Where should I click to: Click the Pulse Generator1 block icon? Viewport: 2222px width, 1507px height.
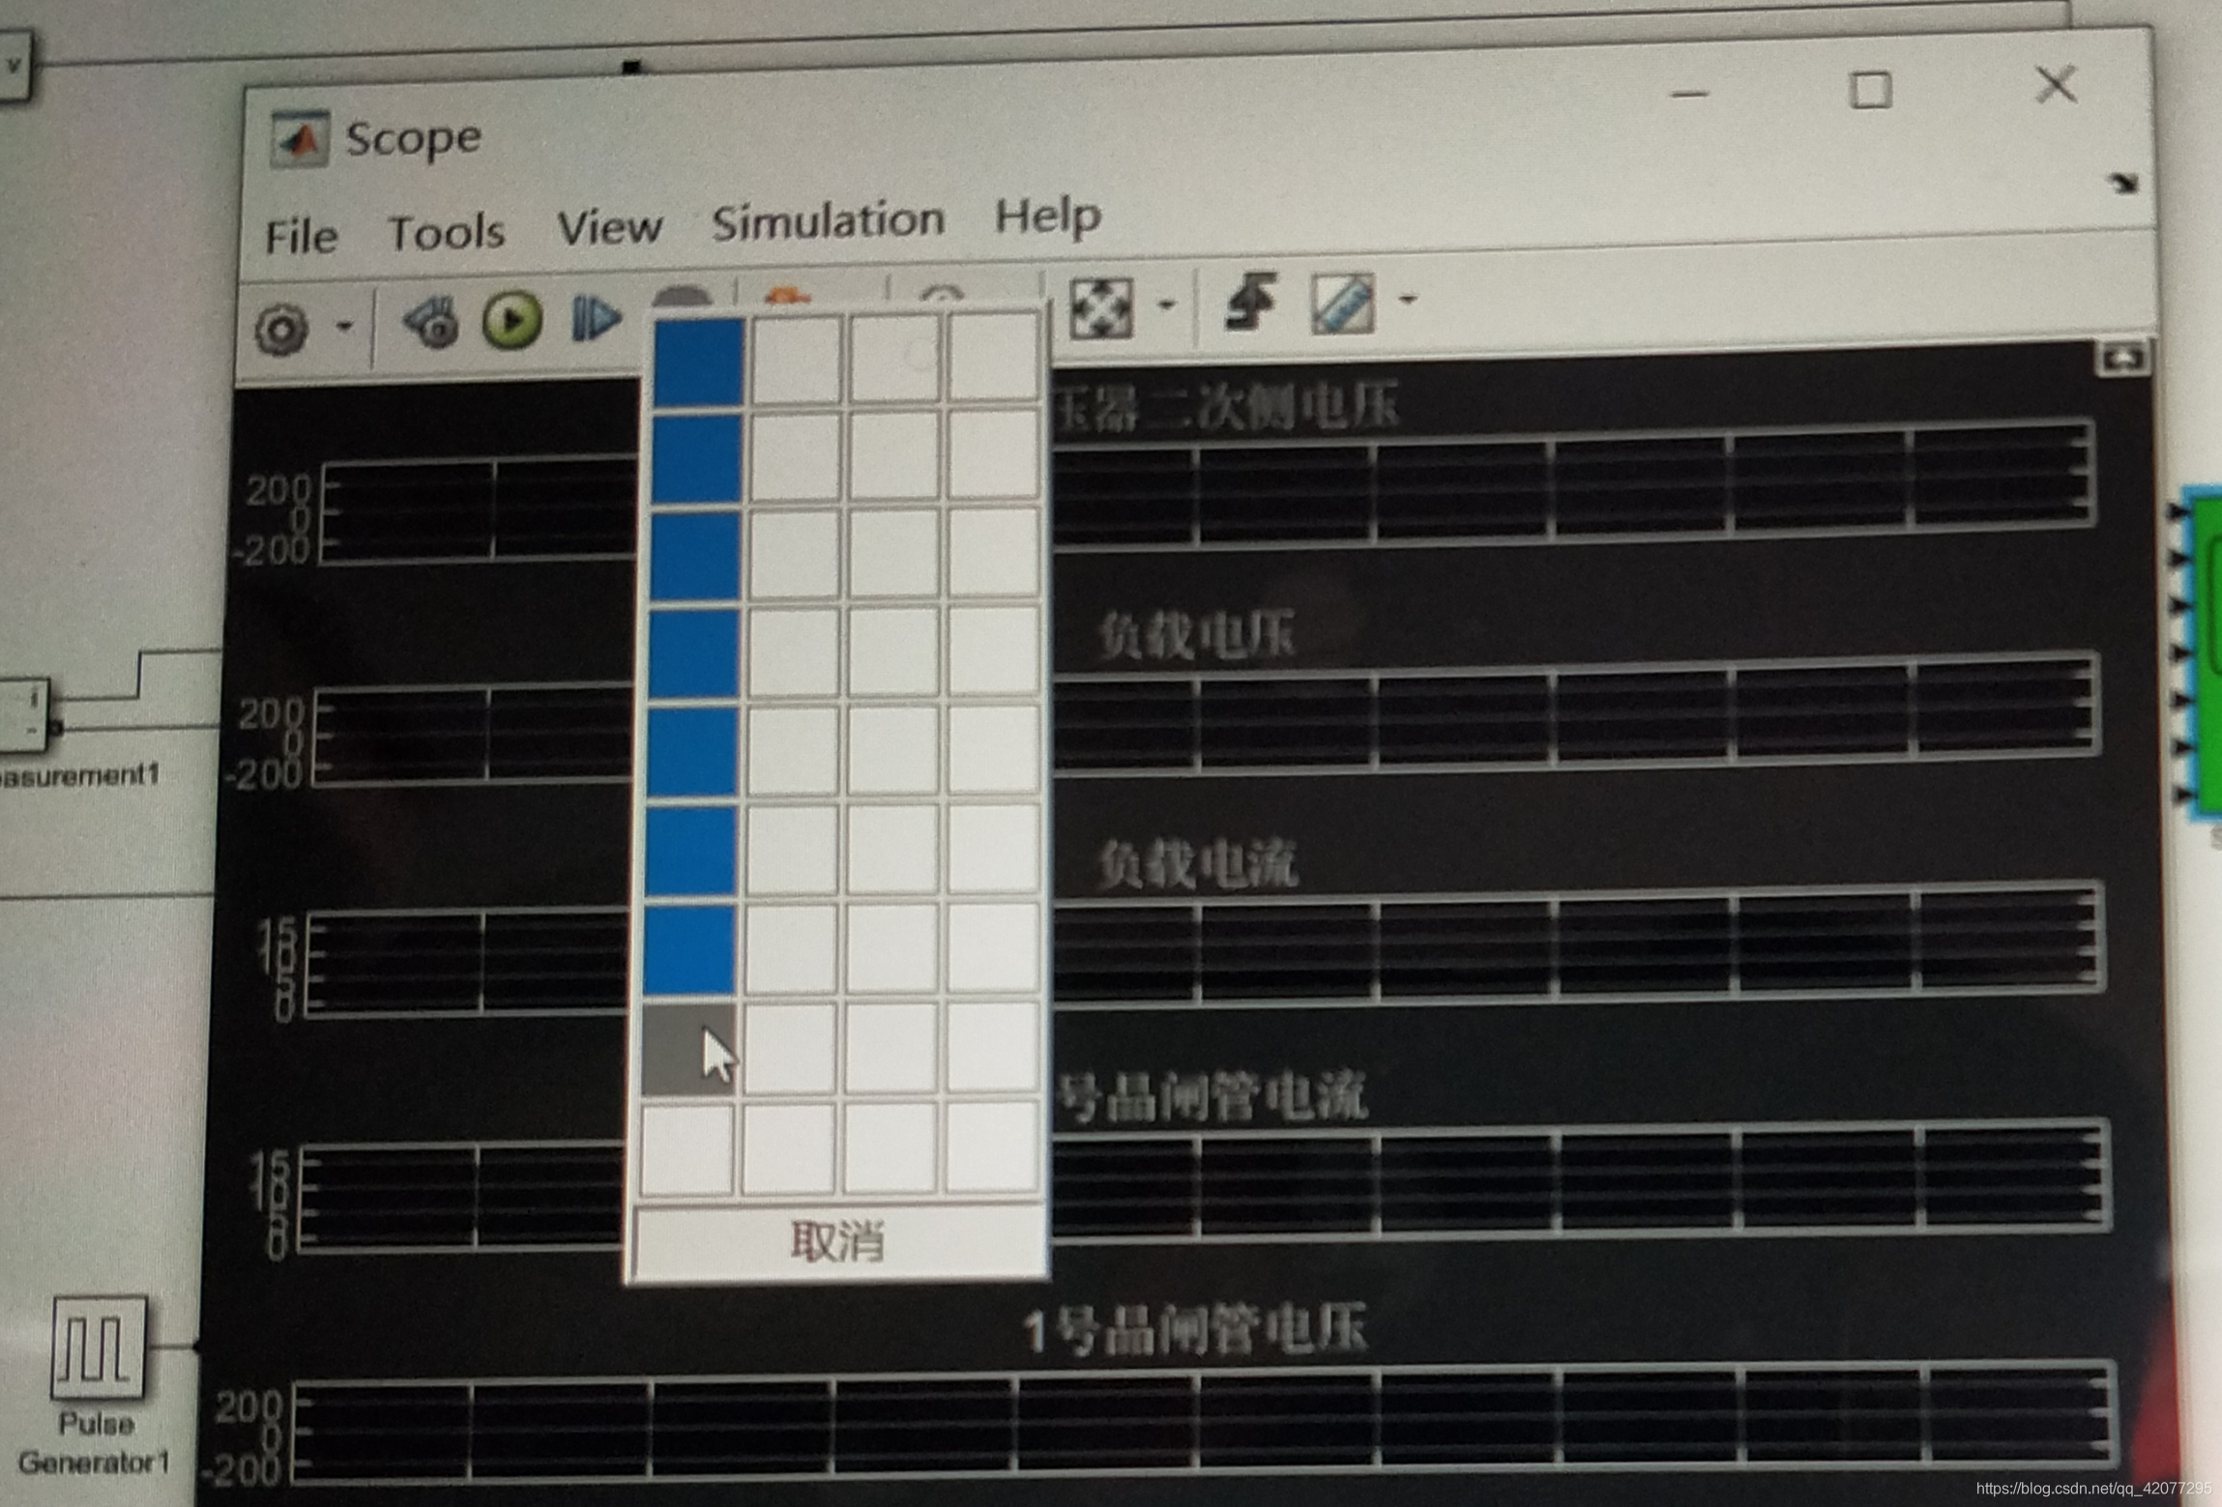99,1348
